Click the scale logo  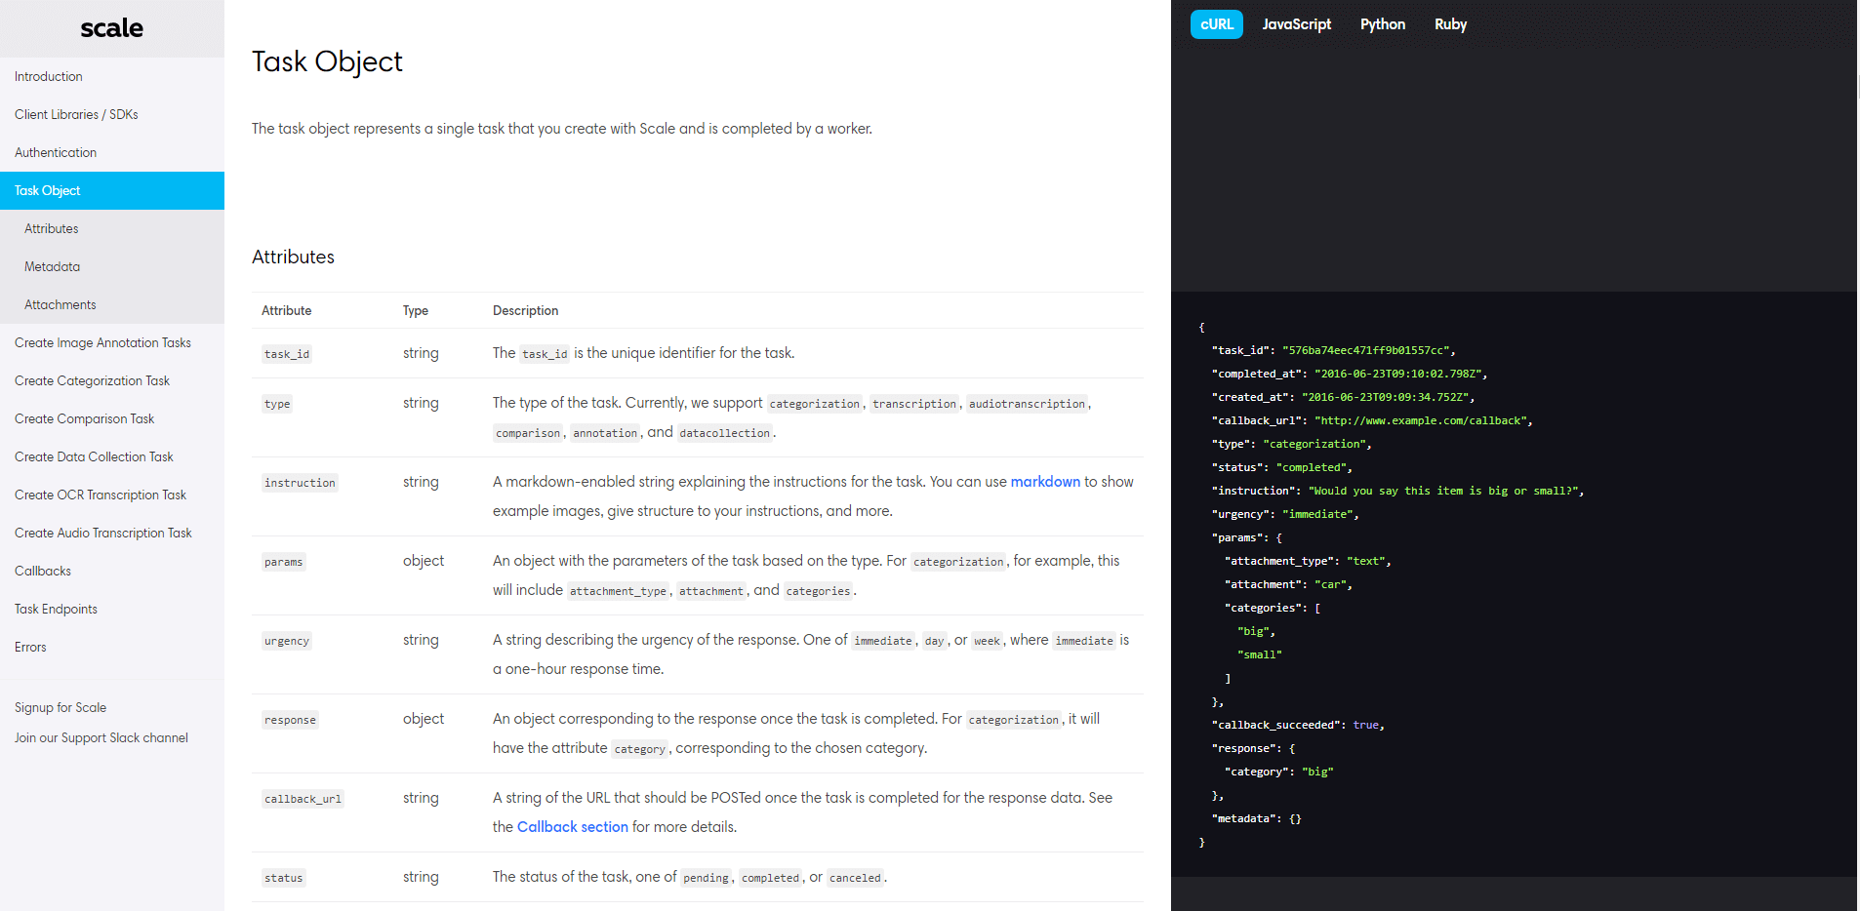pos(111,28)
